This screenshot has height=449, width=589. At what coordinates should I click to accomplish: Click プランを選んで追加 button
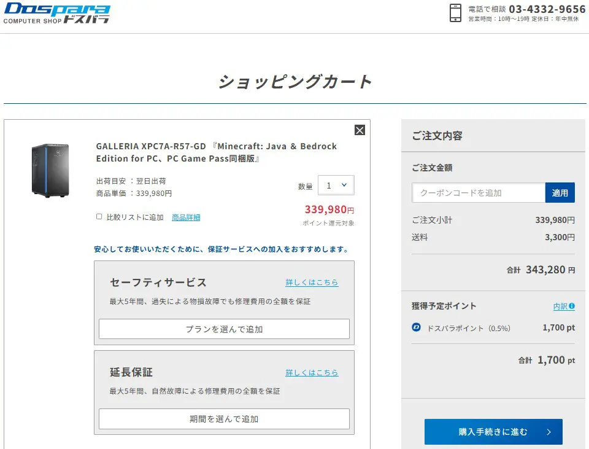pyautogui.click(x=225, y=329)
